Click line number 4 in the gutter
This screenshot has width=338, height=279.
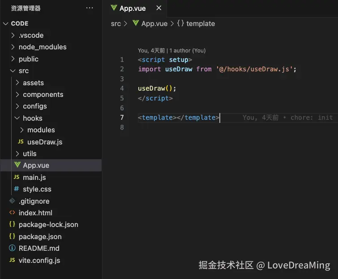122,88
